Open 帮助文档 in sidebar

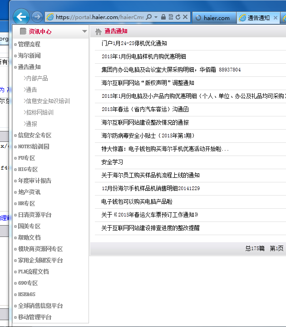(29, 237)
